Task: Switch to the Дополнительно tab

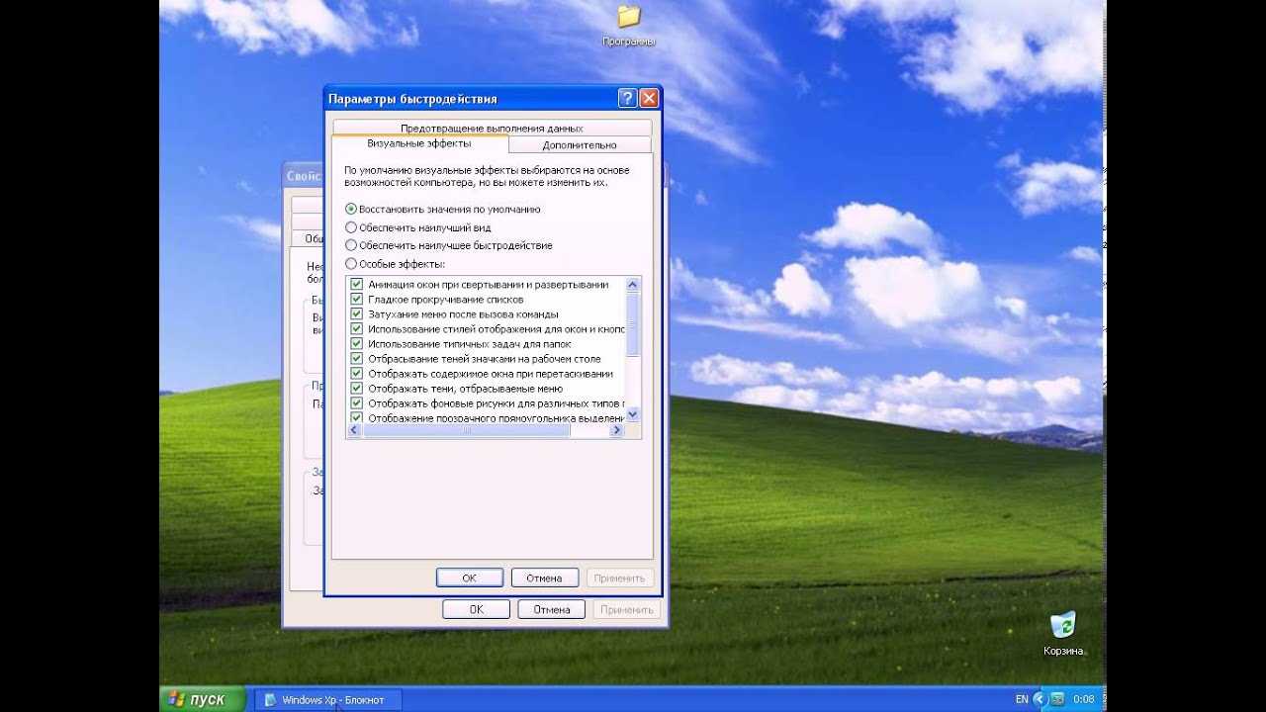Action: pos(580,144)
